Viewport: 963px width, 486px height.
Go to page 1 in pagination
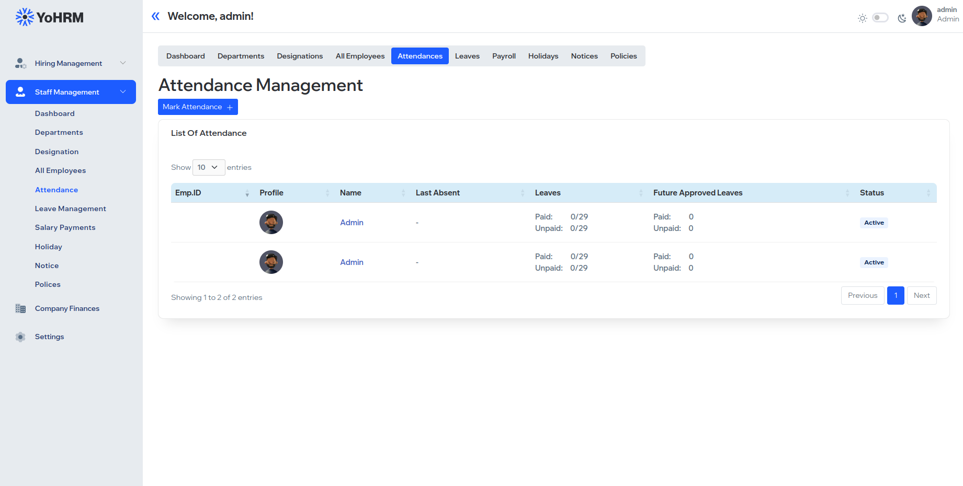[896, 295]
